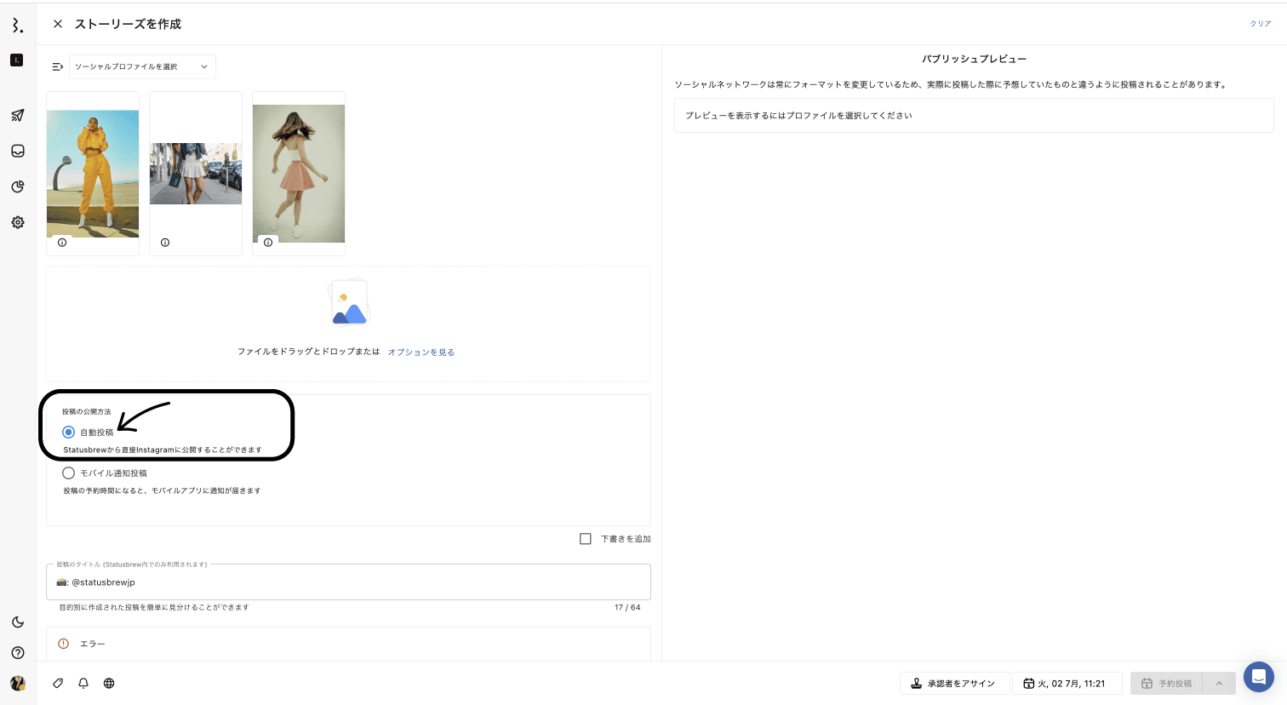Click the 承認者をアサイン button
This screenshot has width=1287, height=705.
click(x=954, y=683)
